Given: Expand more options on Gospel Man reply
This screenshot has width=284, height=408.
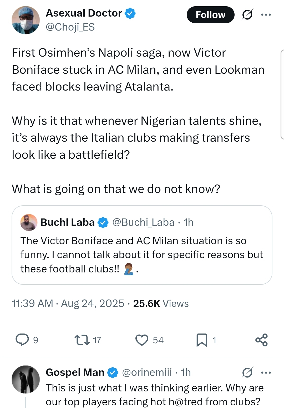Looking at the screenshot, I should [266, 372].
